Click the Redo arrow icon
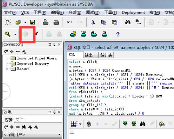The image size is (174, 139). (80, 22)
